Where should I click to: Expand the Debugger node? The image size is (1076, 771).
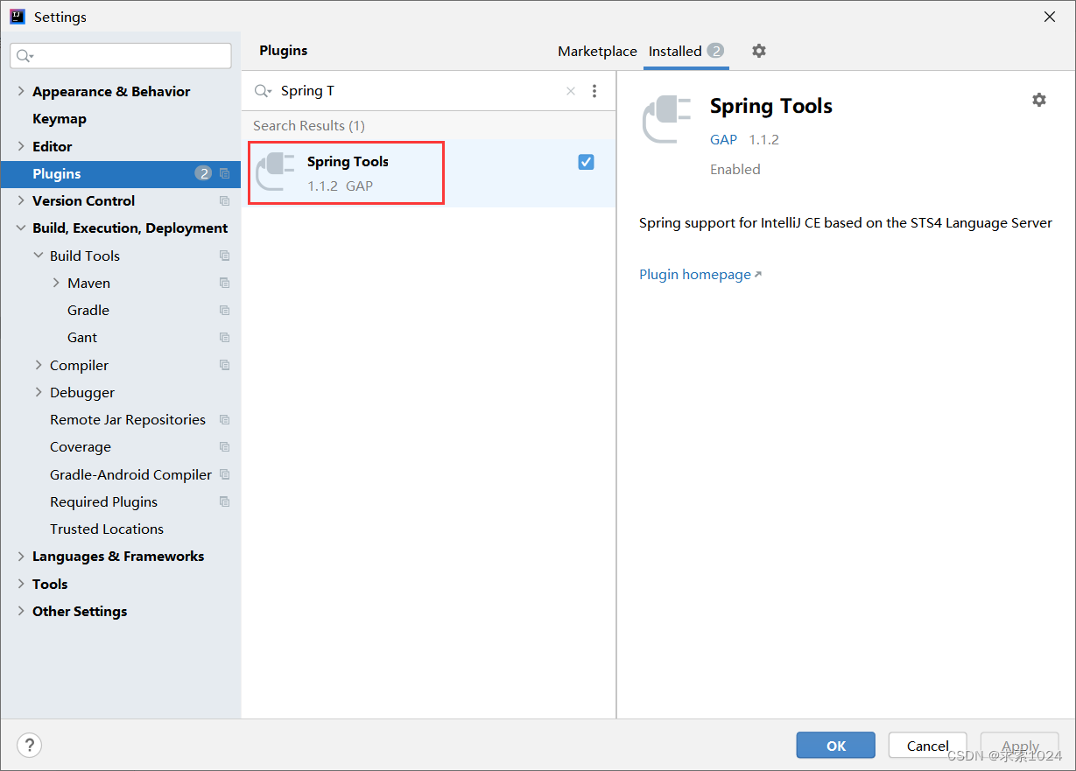[39, 392]
